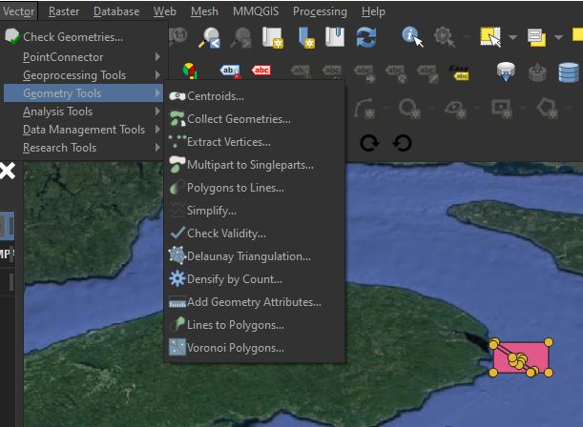
Task: Click the greyed Add Regular Polygon icon
Action: coord(548,108)
